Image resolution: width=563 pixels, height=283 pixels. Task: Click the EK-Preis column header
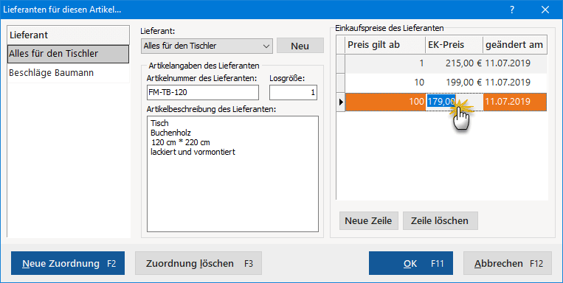coord(455,45)
